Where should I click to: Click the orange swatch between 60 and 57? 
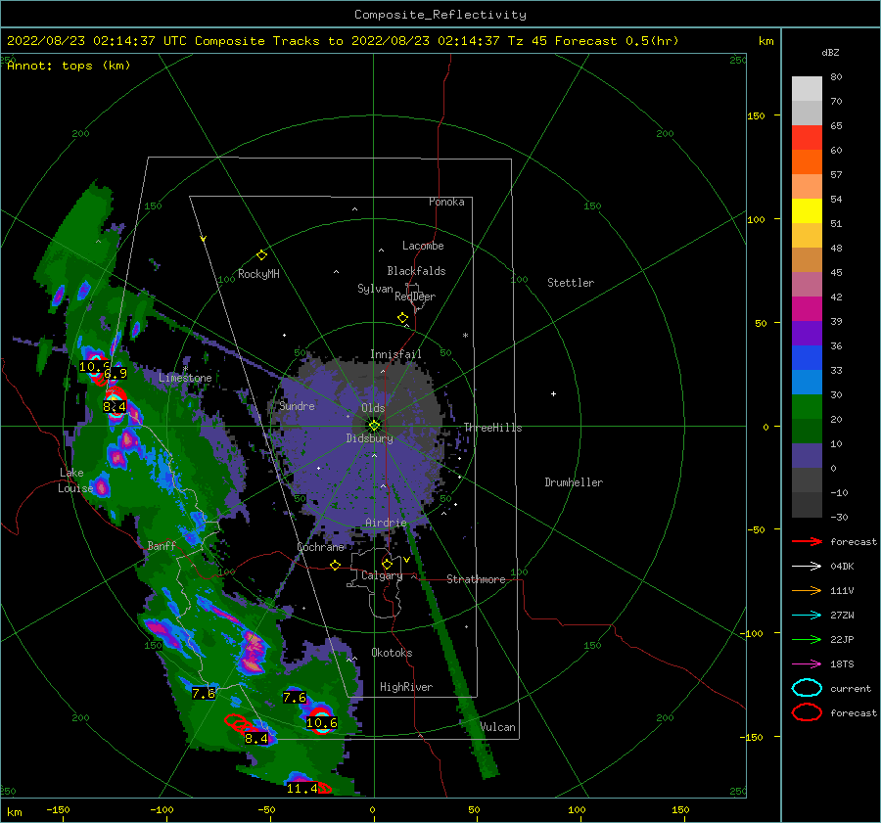pos(807,162)
